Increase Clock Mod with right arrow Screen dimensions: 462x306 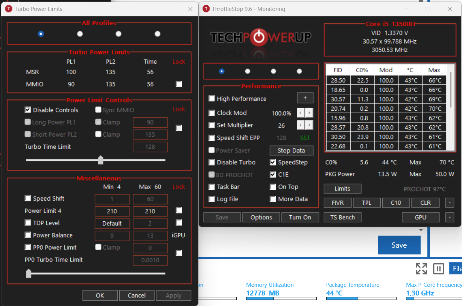click(309, 113)
